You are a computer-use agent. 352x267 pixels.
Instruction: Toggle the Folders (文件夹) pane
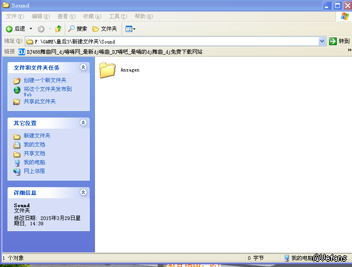(105, 29)
